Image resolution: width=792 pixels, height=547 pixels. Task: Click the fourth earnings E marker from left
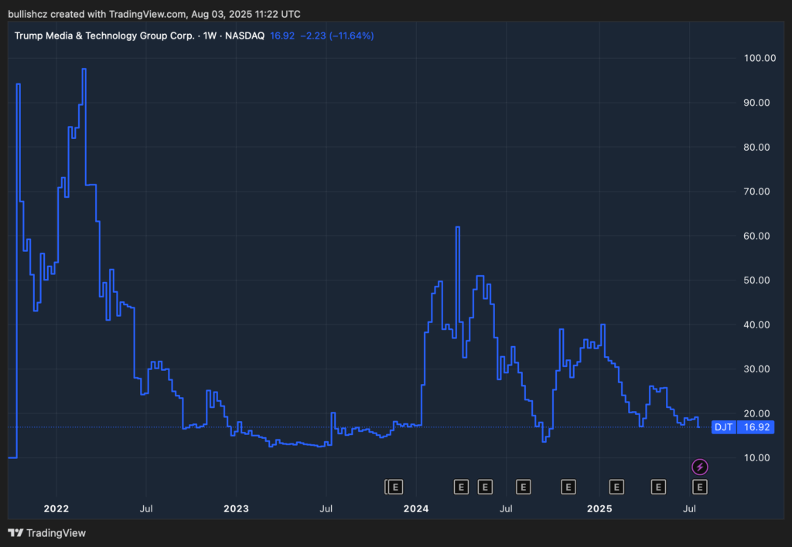[524, 487]
